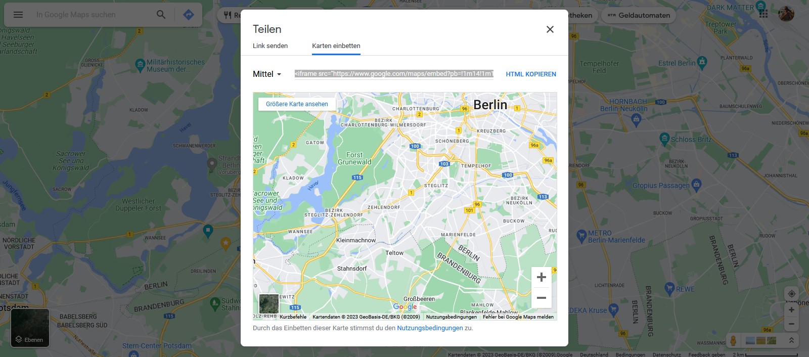Click the teal saved-place pin near Wannsee
The width and height of the screenshot is (809, 357).
[x=208, y=231]
